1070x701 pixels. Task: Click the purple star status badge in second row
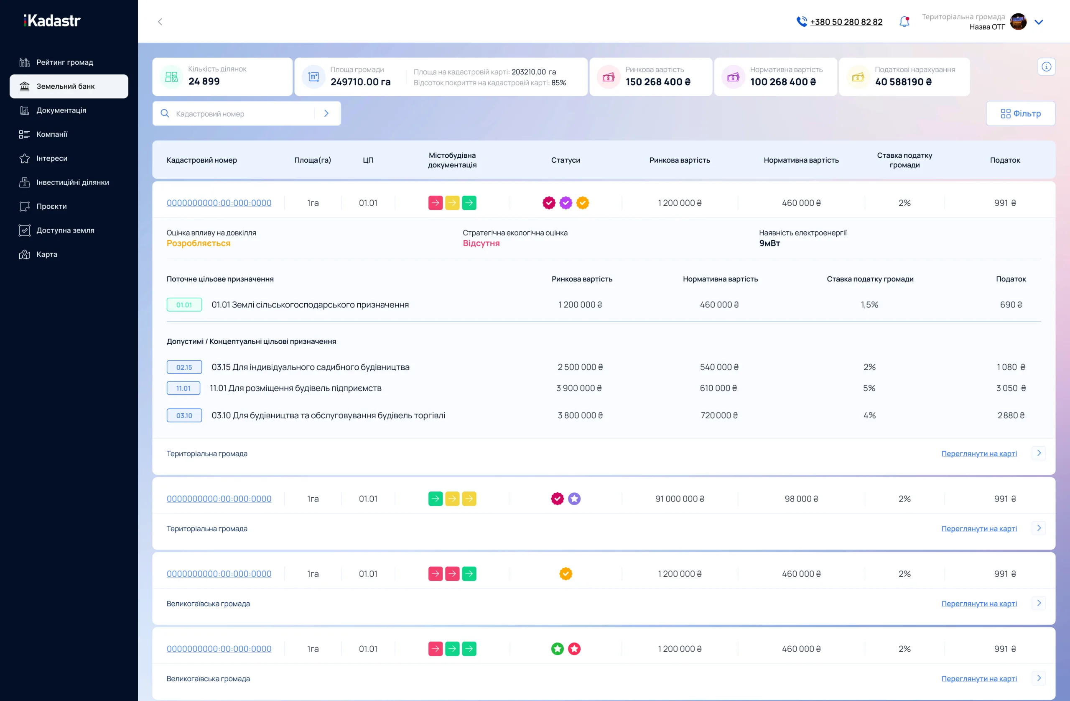(x=574, y=499)
